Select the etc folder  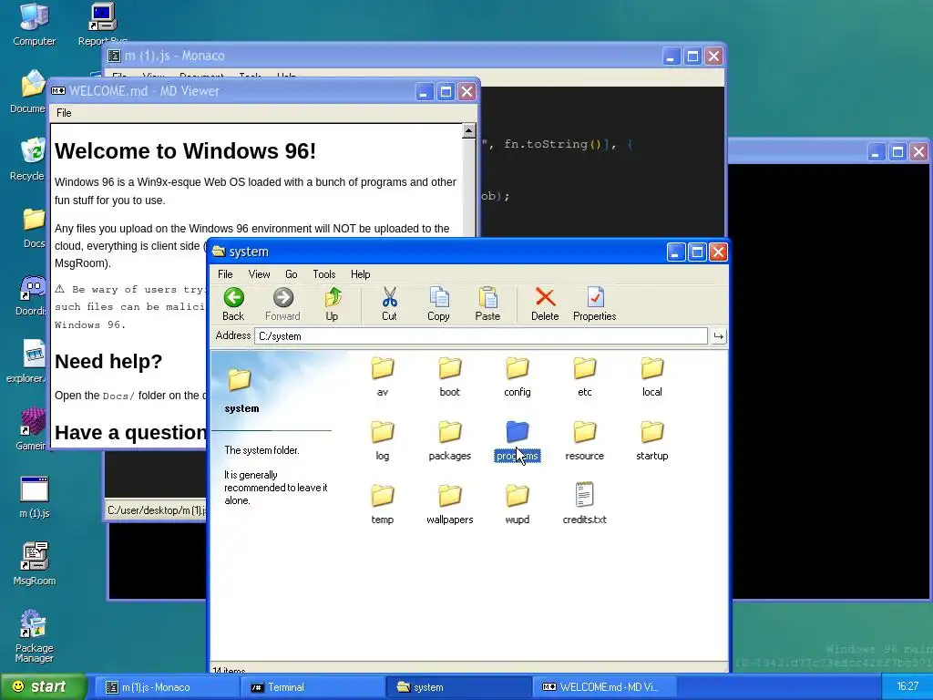(585, 376)
